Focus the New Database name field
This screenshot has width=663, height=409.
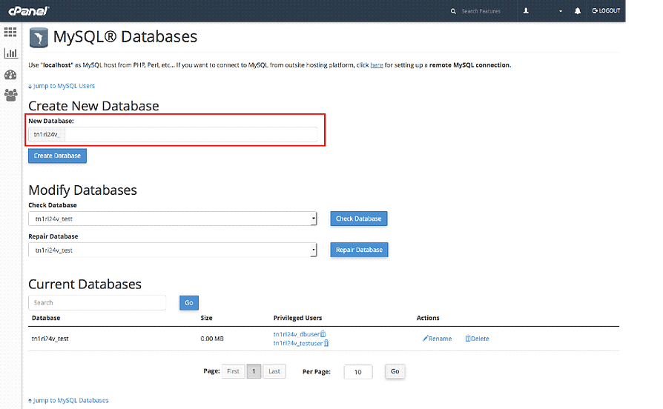(x=189, y=135)
